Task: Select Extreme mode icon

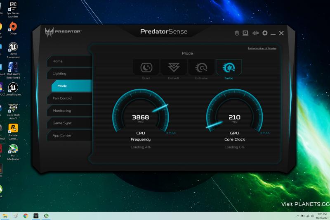Action: tap(201, 67)
